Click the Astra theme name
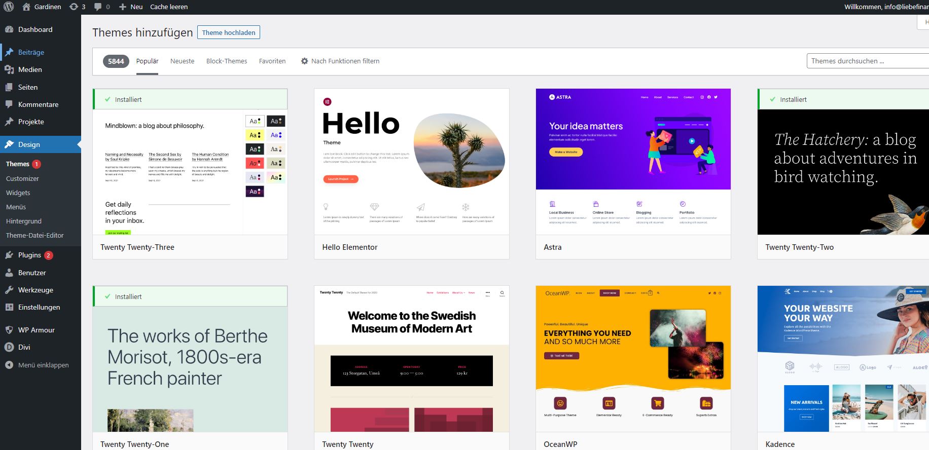The width and height of the screenshot is (929, 450). point(553,247)
